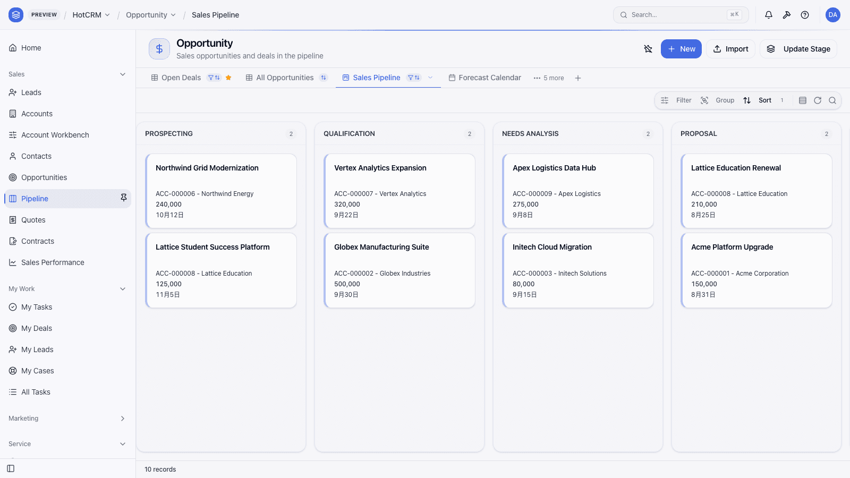This screenshot has height=478, width=850.
Task: Open My Deals in sidebar
Action: click(x=68, y=328)
